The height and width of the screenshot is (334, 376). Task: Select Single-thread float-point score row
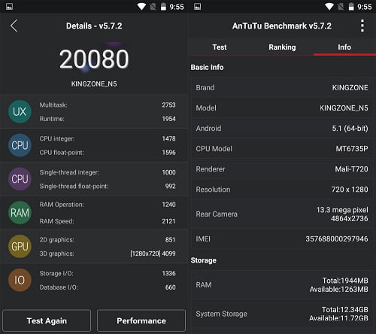(x=108, y=186)
